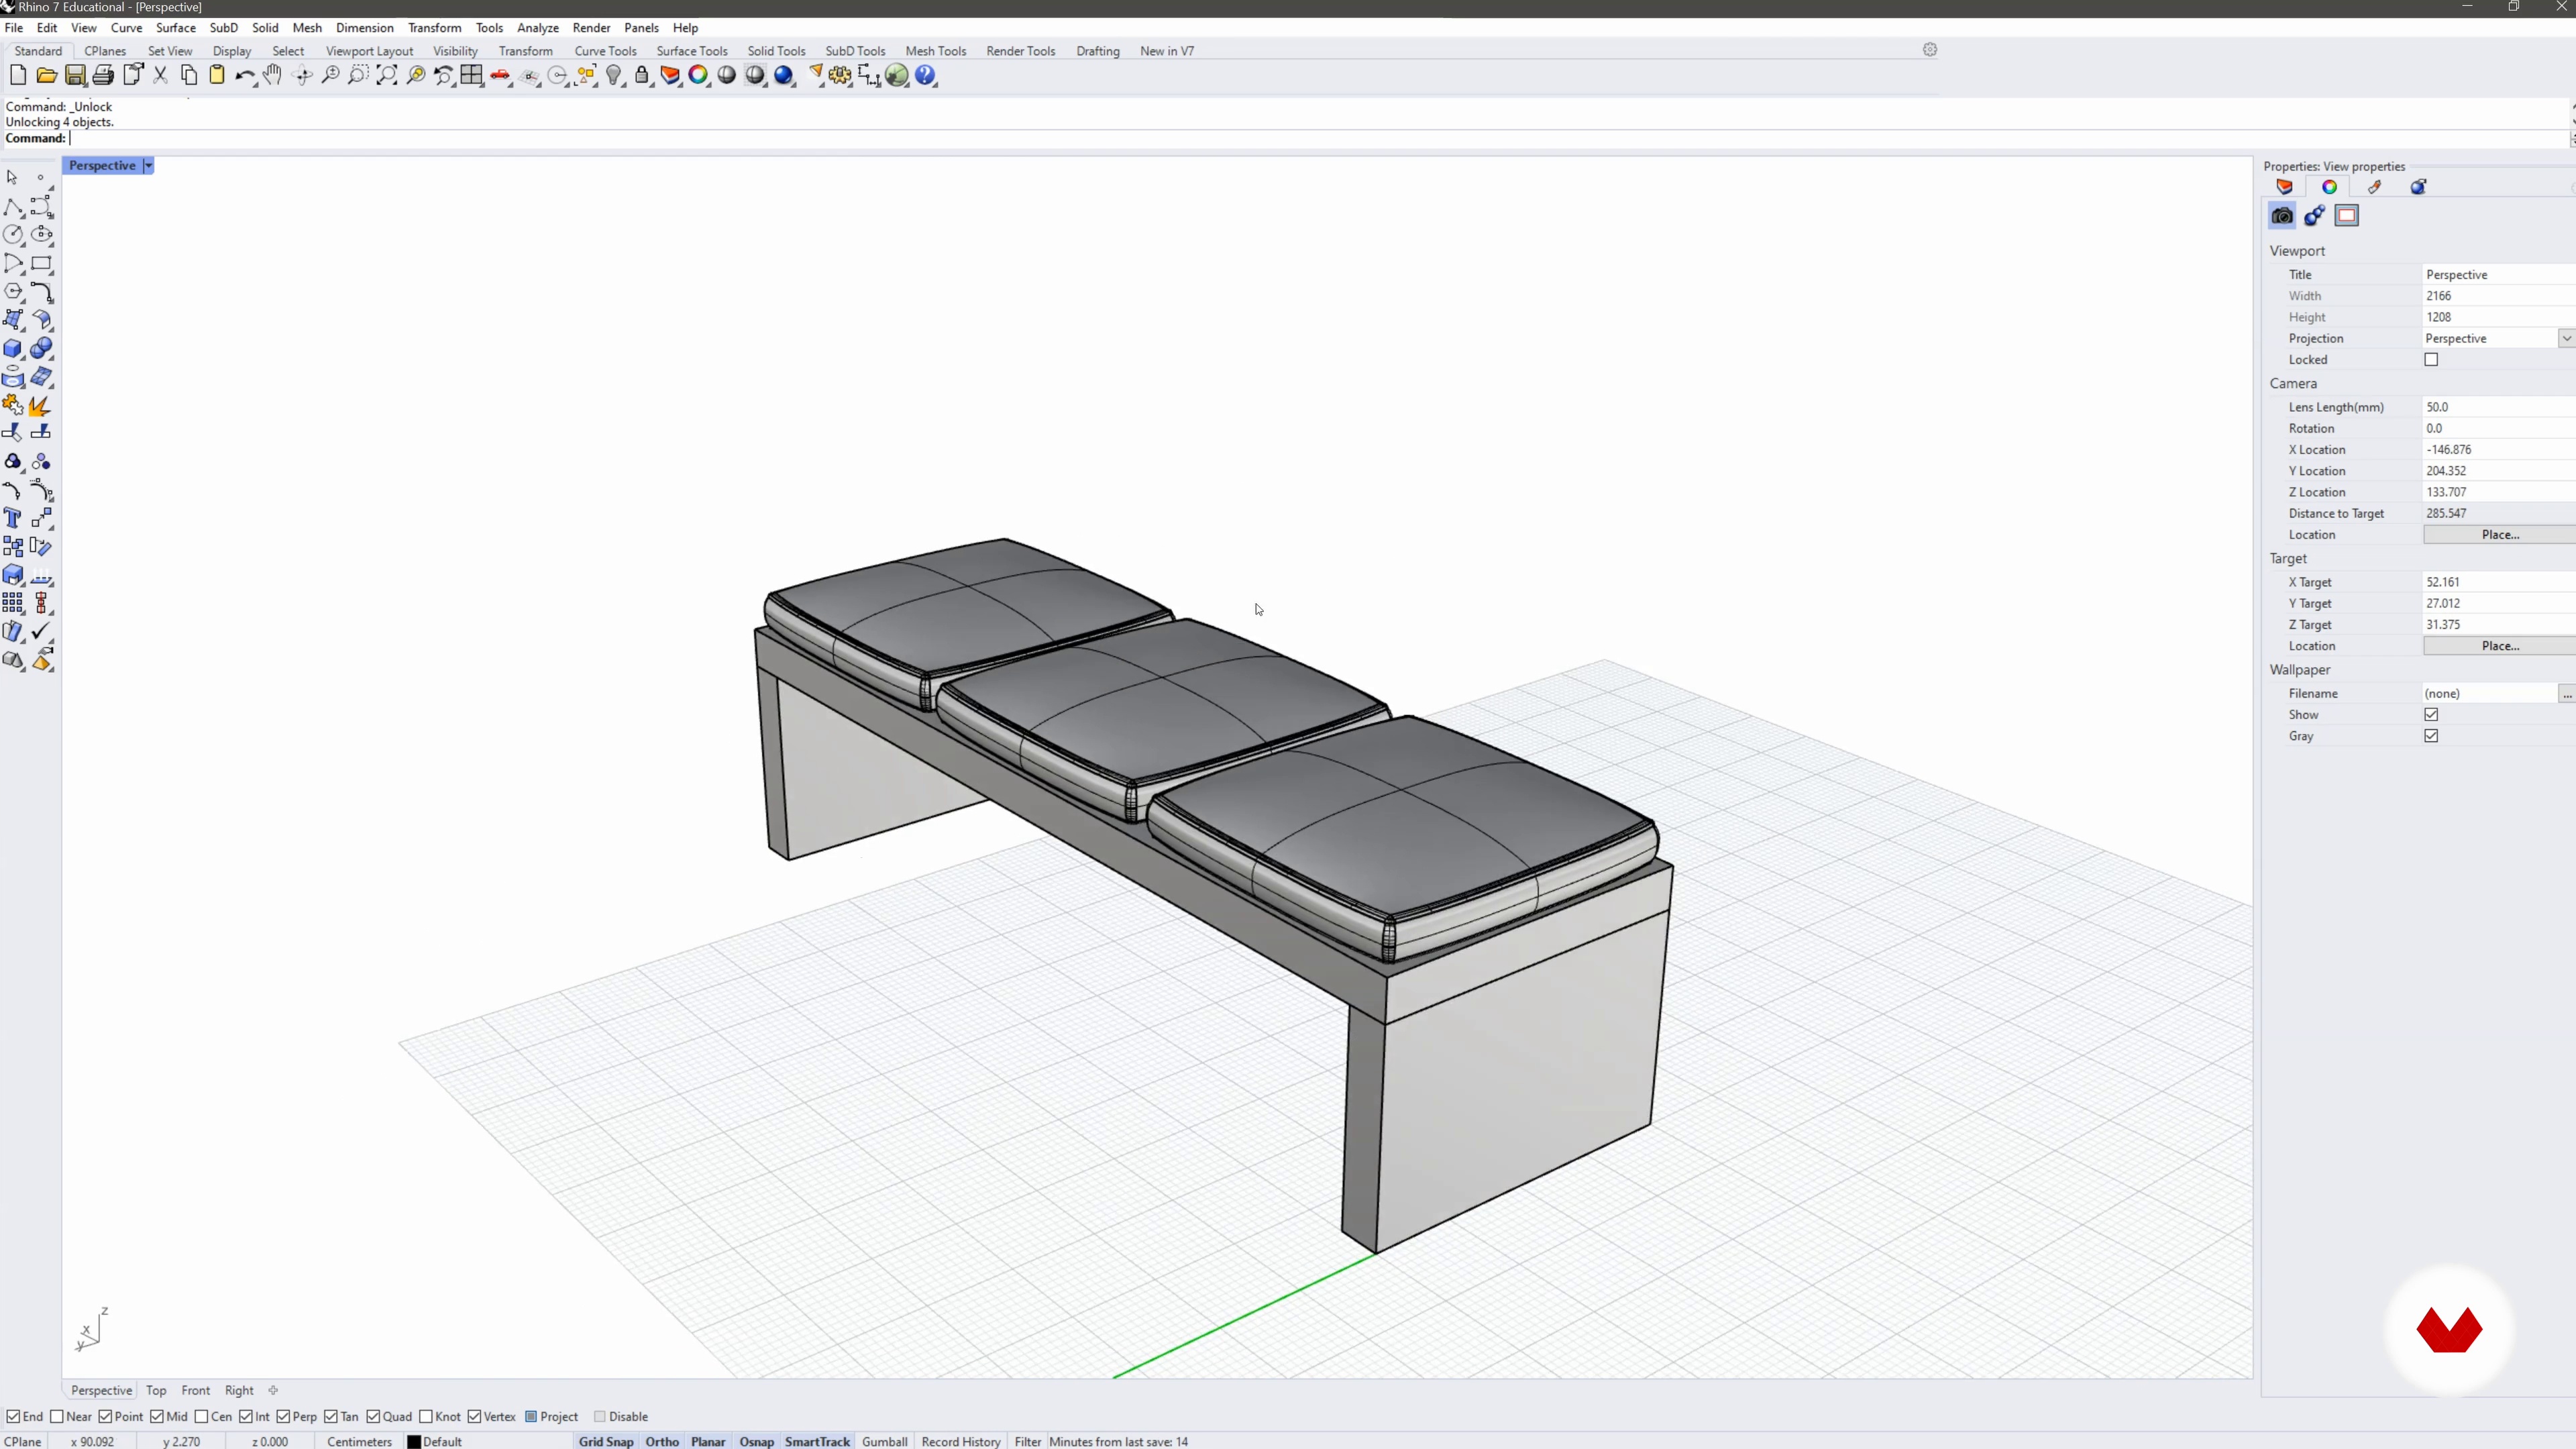Click the New file icon
Image resolution: width=2576 pixels, height=1449 pixels.
click(17, 75)
